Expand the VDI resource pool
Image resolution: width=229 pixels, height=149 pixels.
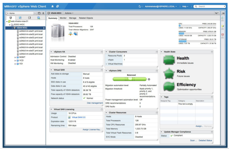click(15, 64)
